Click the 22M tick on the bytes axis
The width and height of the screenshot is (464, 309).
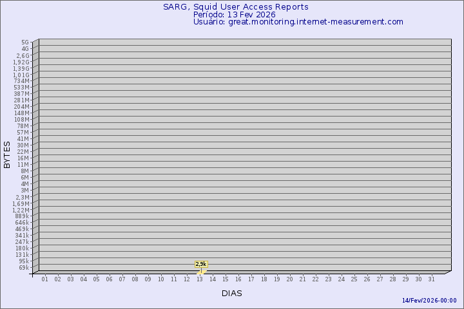pos(23,151)
